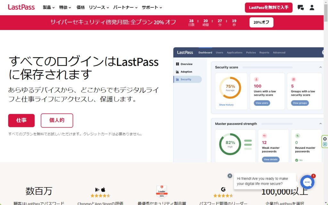328x205 pixels.
Task: Expand the 製品 dropdown menu
Action: click(x=49, y=7)
